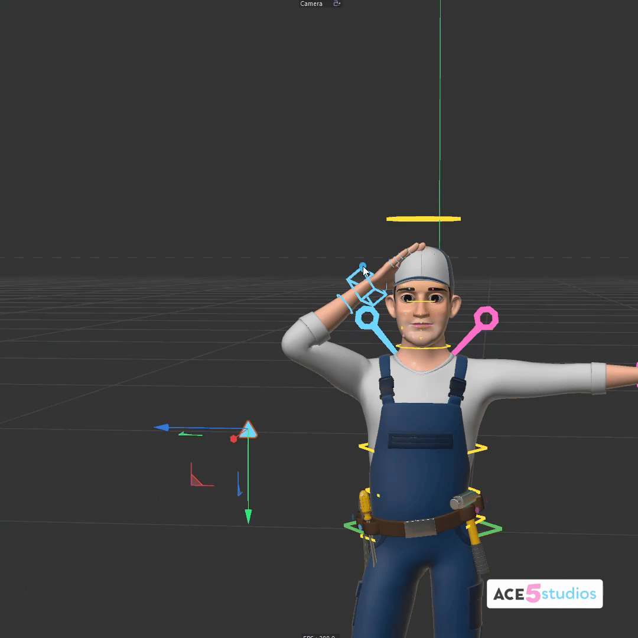Select the blue wrist ring on raised arm
This screenshot has height=638, width=638.
click(344, 303)
